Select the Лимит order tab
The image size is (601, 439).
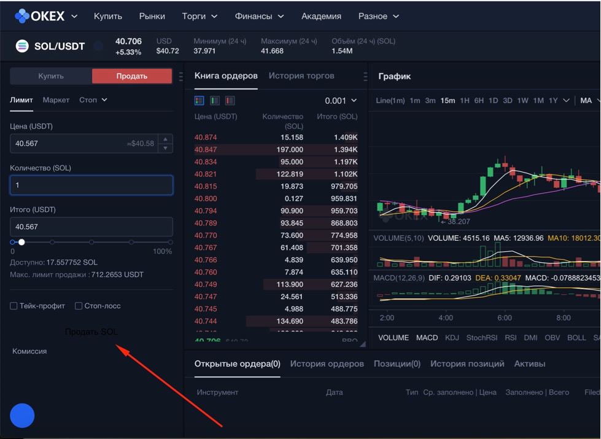pyautogui.click(x=21, y=99)
